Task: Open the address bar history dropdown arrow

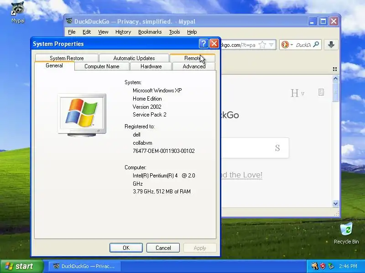Action: click(271, 45)
